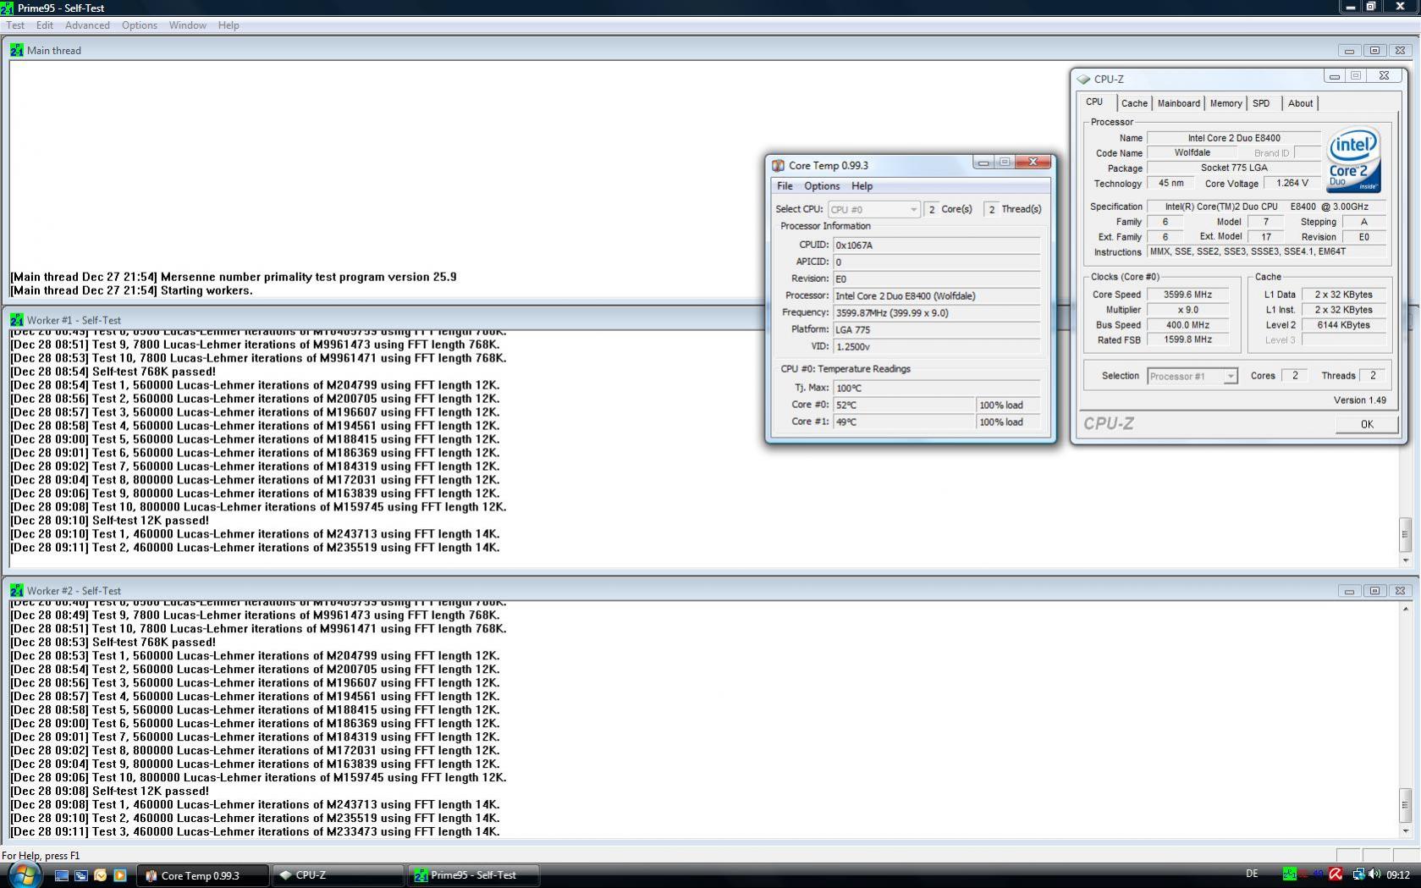1421x888 pixels.
Task: Switch to the About tab in CPU-Z
Action: pos(1300,103)
